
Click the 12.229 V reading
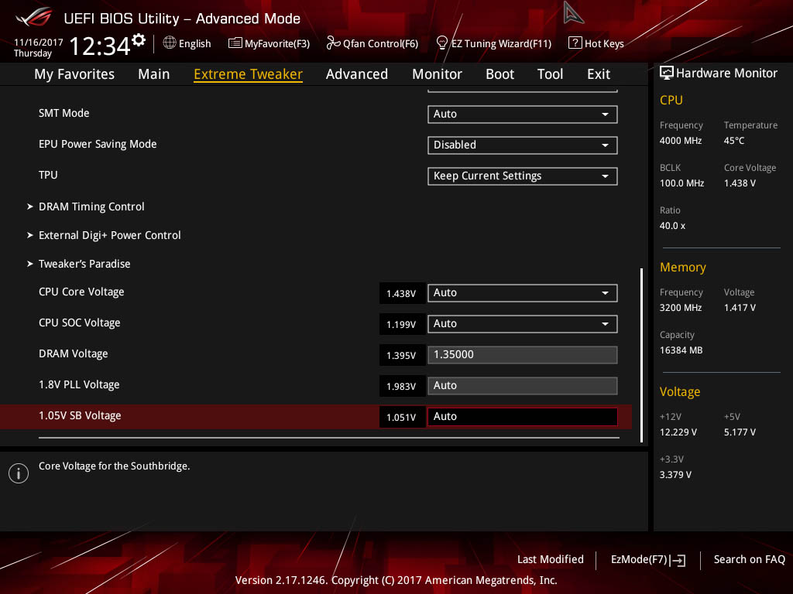pyautogui.click(x=678, y=432)
